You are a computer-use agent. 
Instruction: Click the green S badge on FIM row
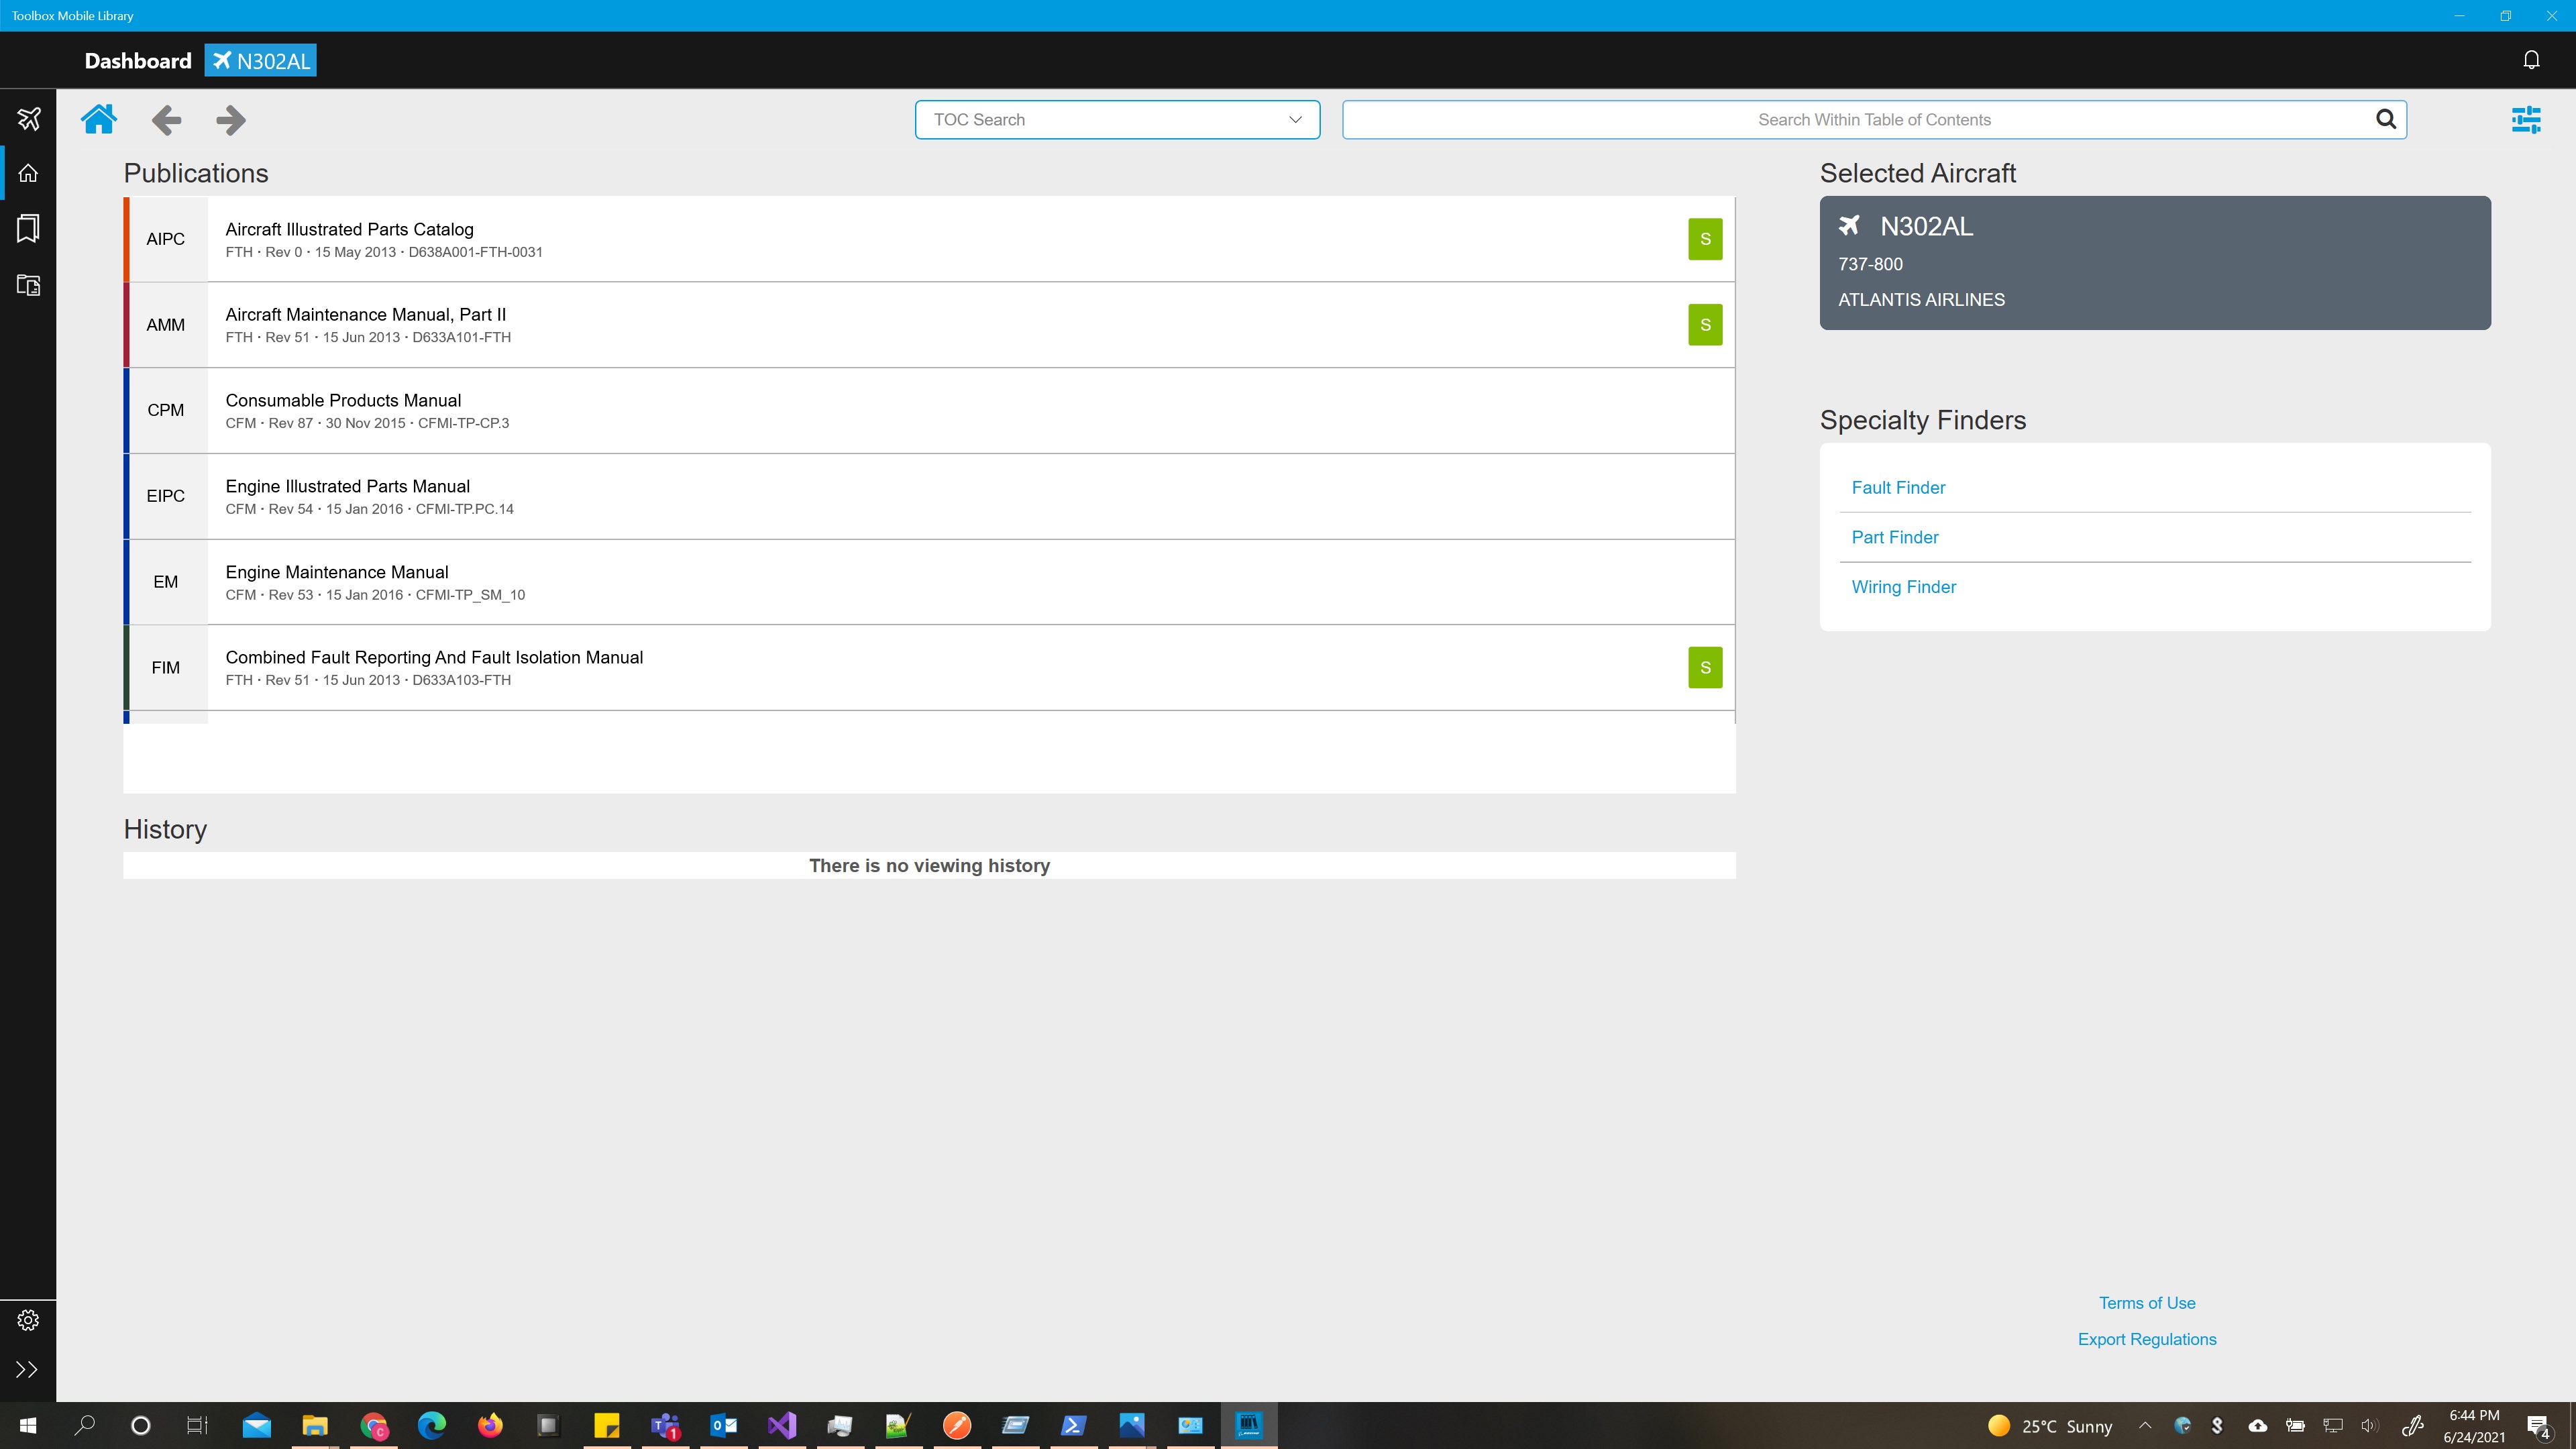tap(1705, 668)
